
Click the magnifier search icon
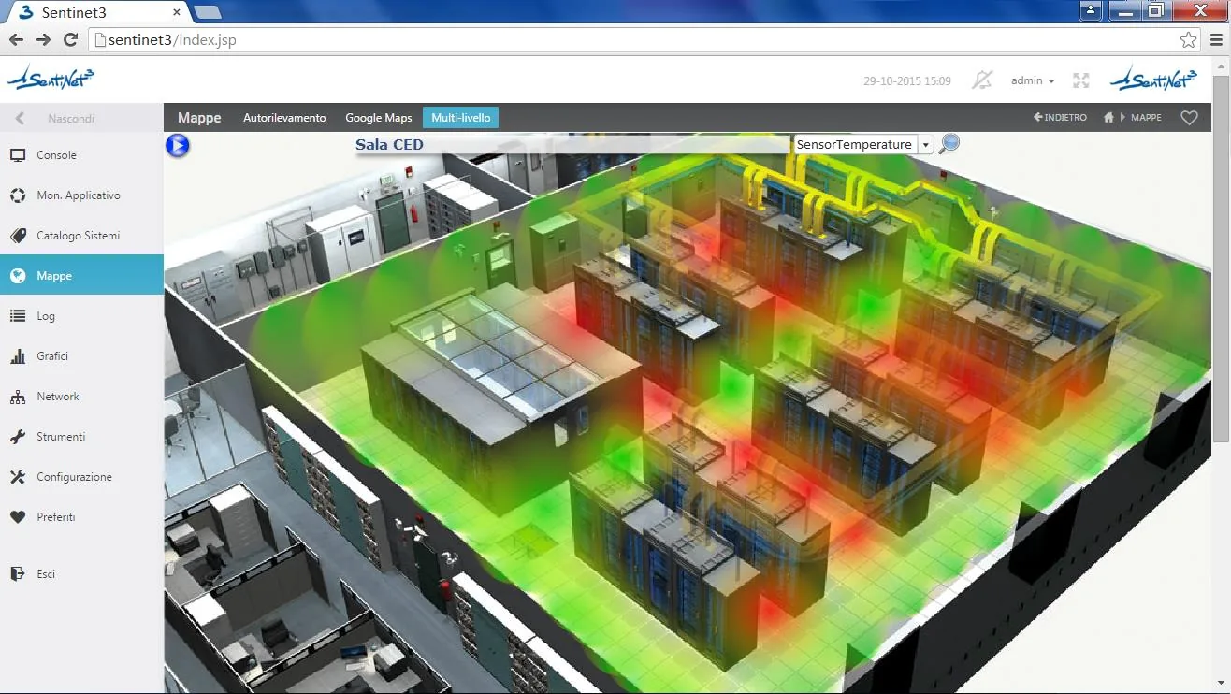pos(949,144)
